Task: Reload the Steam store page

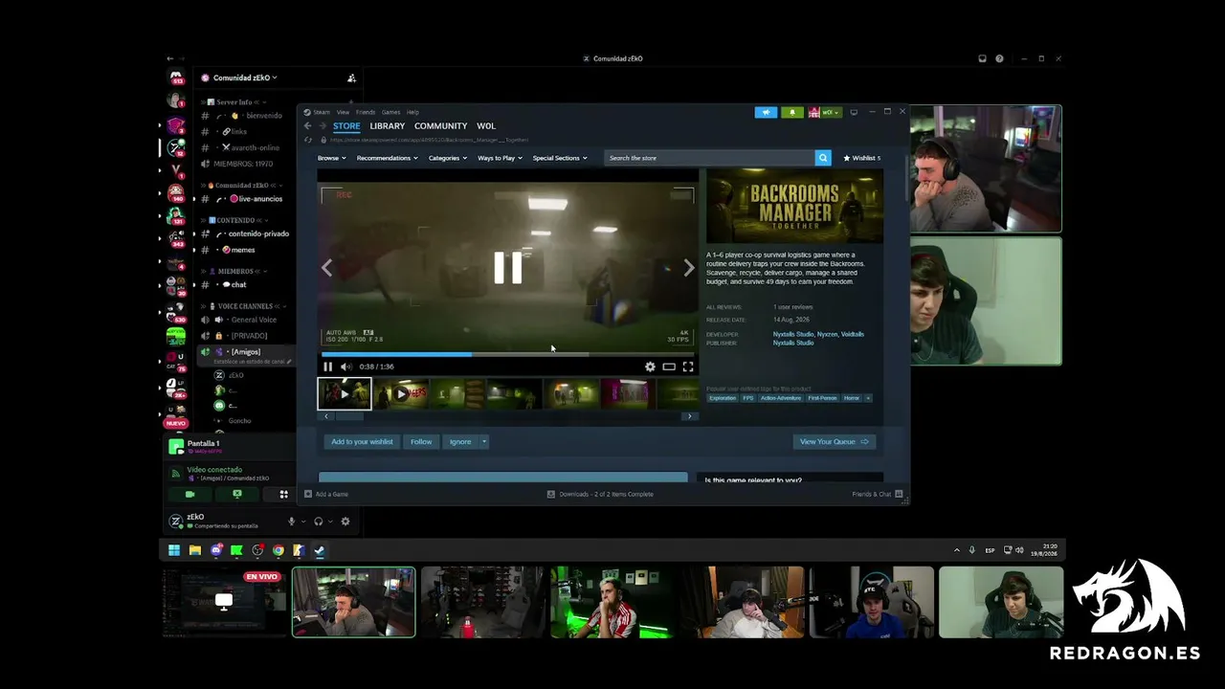Action: (x=308, y=140)
